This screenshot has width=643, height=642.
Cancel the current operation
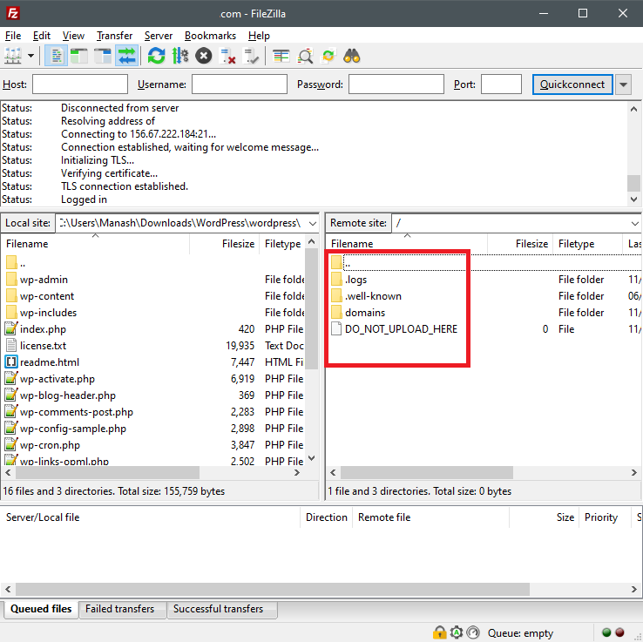tap(203, 56)
